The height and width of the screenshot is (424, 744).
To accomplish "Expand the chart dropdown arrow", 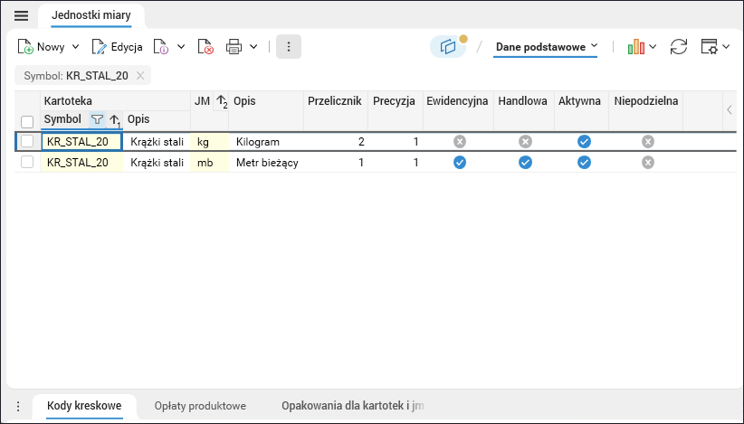I will (653, 47).
